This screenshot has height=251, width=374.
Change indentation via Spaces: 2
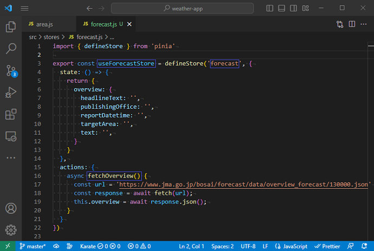coord(222,246)
